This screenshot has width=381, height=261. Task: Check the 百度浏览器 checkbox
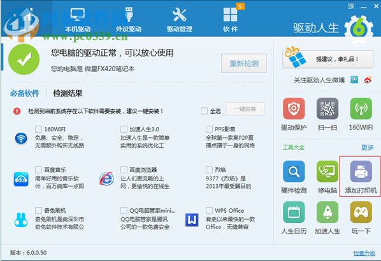pos(124,170)
